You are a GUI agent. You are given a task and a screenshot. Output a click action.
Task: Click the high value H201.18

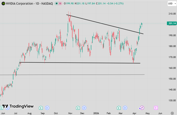79,3
